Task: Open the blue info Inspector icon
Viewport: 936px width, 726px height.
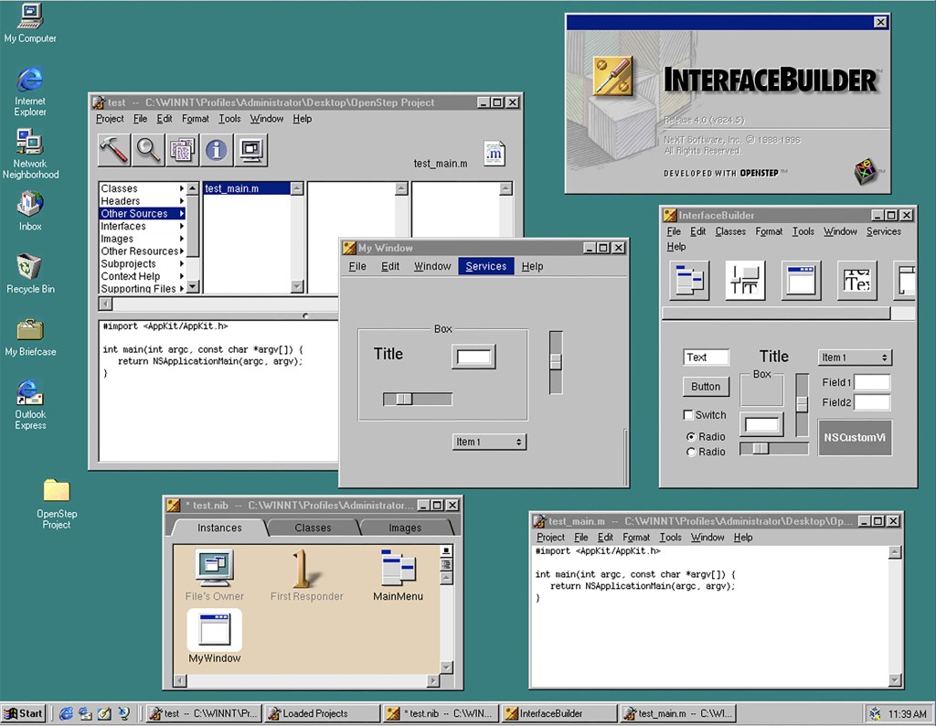Action: (217, 149)
